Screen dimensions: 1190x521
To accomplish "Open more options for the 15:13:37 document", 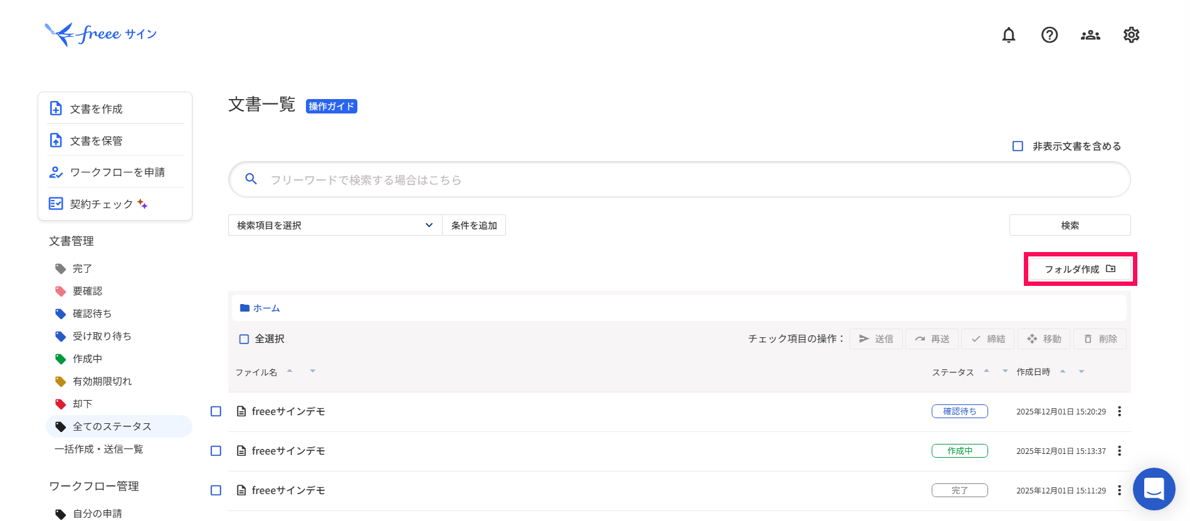I will click(1119, 451).
